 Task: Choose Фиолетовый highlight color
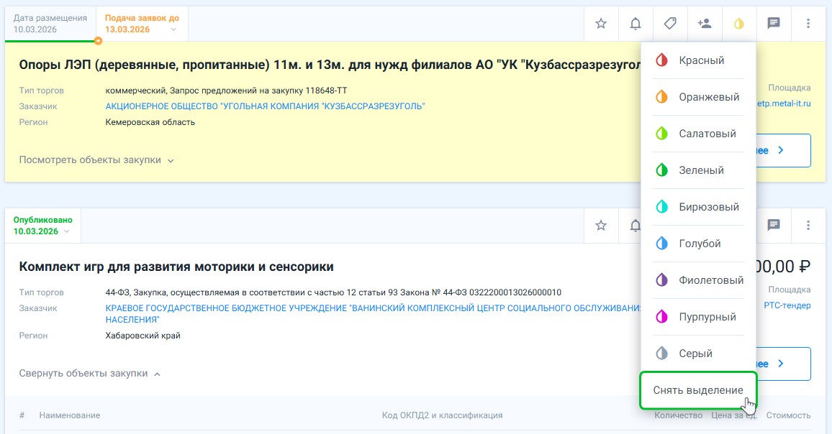tap(698, 280)
